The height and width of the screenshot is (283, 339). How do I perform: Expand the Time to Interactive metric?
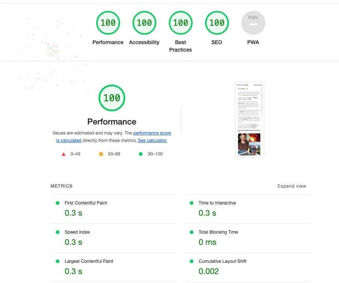coord(217,203)
